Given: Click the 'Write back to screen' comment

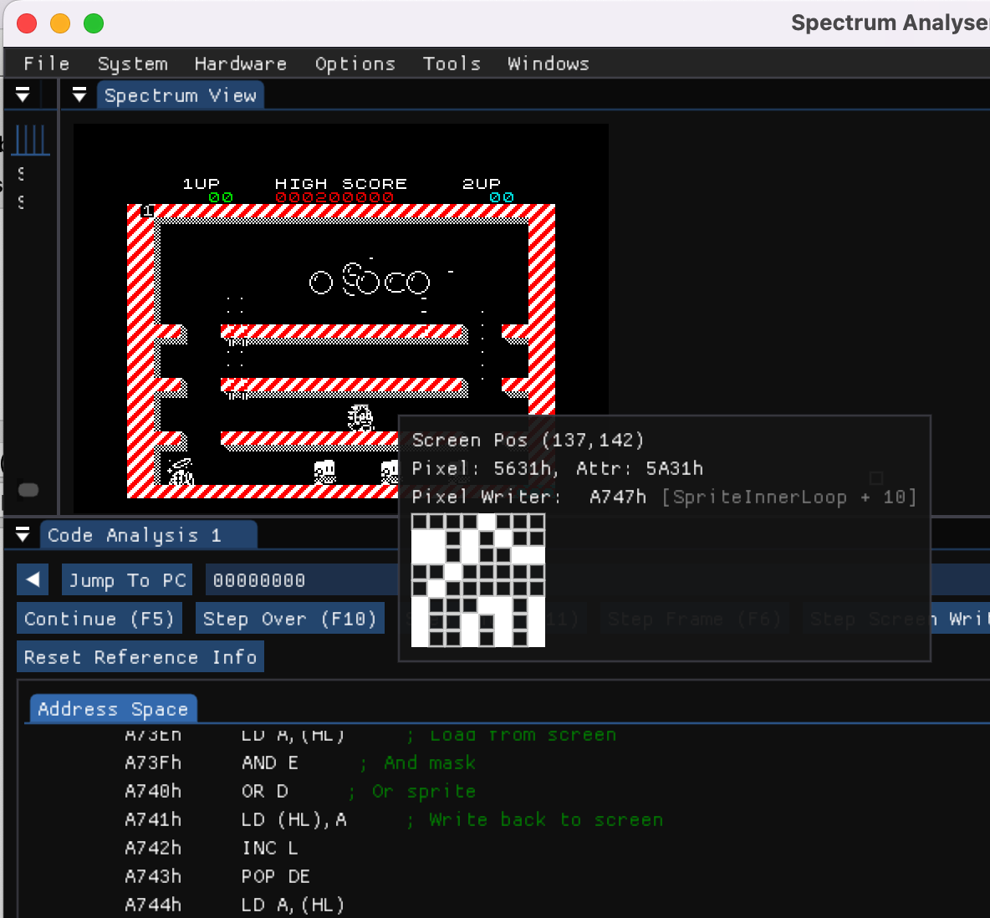Looking at the screenshot, I should coord(546,819).
